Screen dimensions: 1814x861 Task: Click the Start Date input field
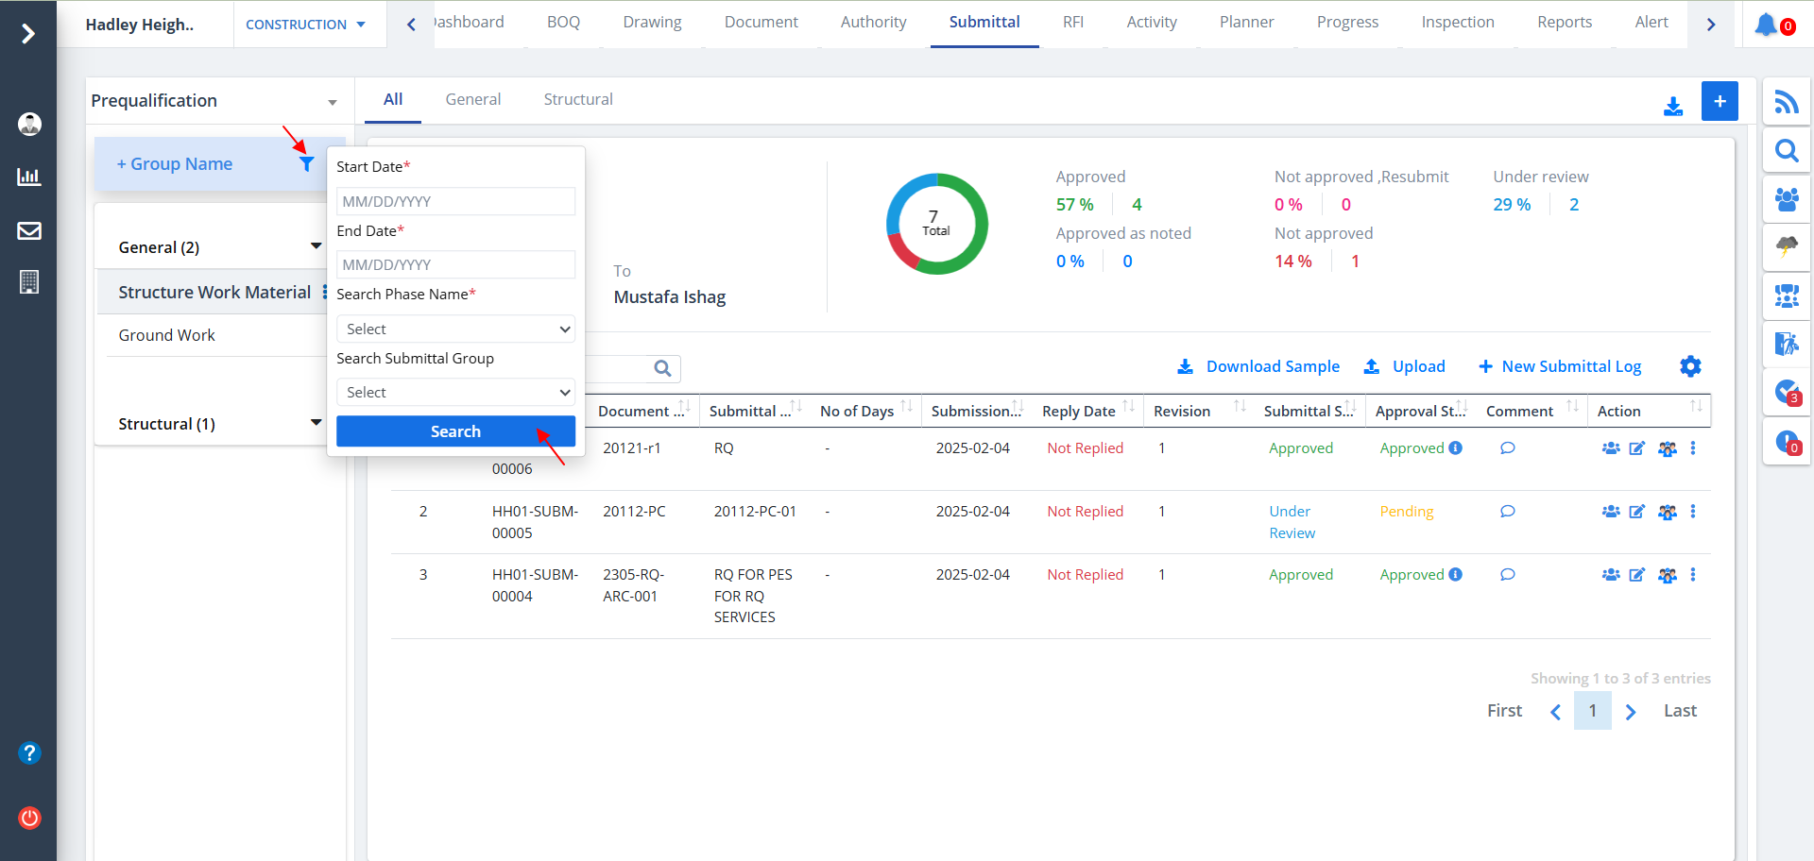[455, 201]
